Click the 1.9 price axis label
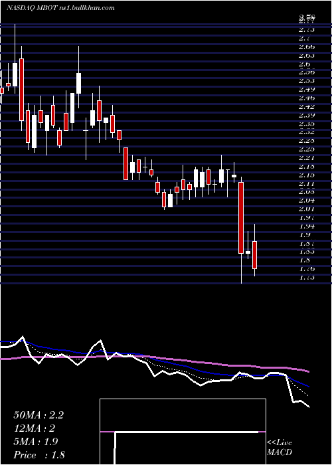The width and height of the screenshot is (332, 465). coord(304,235)
